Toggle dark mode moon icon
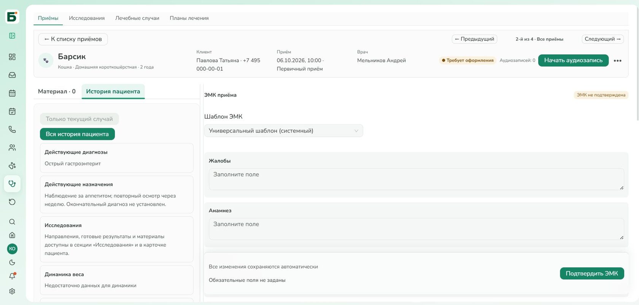Image resolution: width=639 pixels, height=305 pixels. click(12, 262)
